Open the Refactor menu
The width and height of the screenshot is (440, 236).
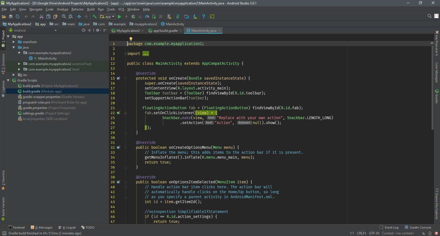point(77,9)
